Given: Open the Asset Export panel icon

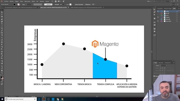Looking at the screenshot, I should 154,35.
